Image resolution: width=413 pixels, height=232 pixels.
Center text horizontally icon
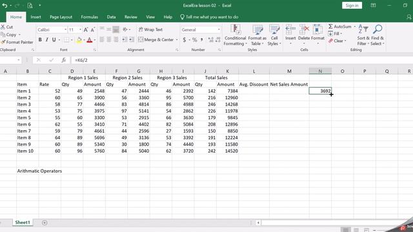(109, 40)
